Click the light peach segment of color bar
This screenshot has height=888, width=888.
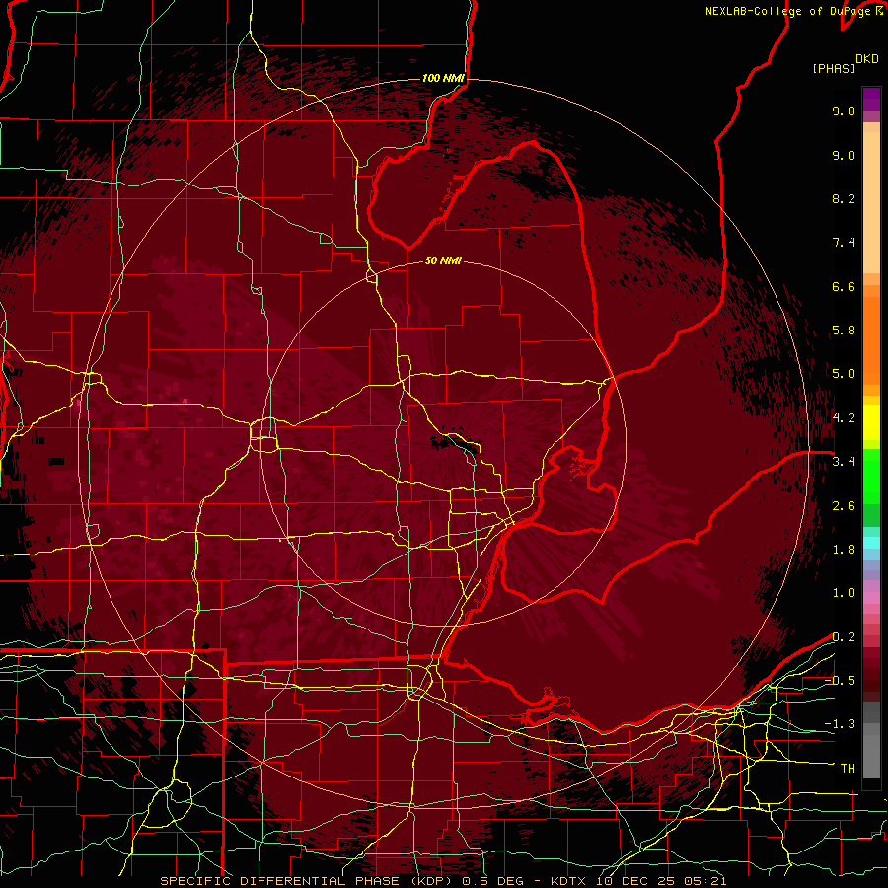(871, 202)
